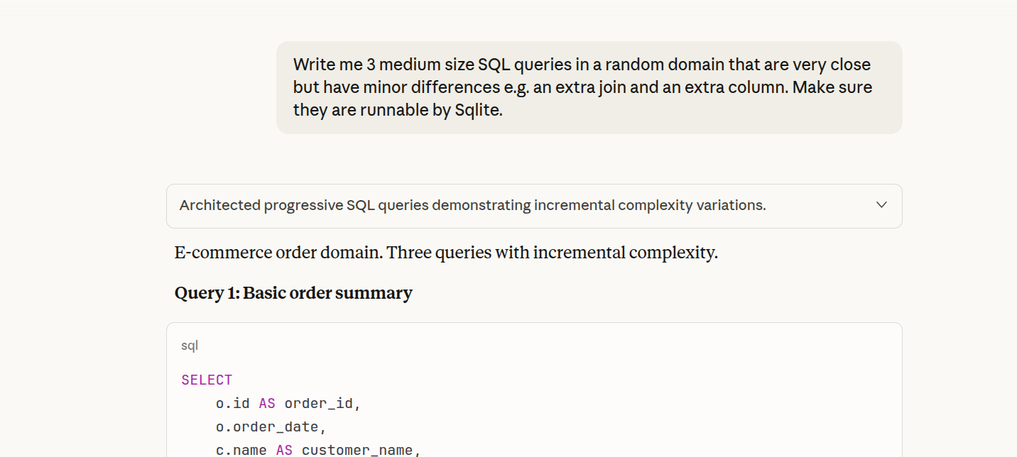Select the 'Query 1: Basic order summary' heading
The width and height of the screenshot is (1017, 457).
[293, 293]
